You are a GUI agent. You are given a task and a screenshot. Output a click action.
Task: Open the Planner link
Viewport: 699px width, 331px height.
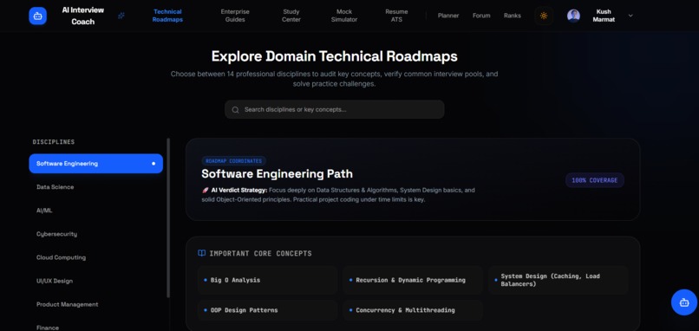448,16
